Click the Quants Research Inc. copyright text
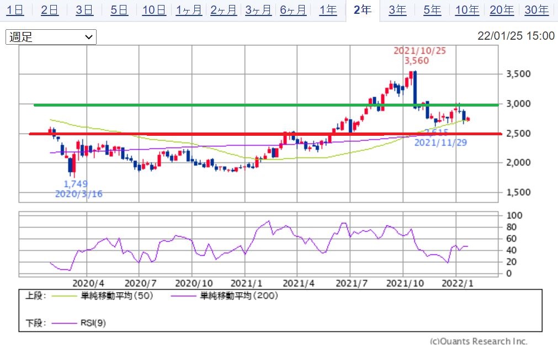The width and height of the screenshot is (558, 350). click(x=479, y=342)
